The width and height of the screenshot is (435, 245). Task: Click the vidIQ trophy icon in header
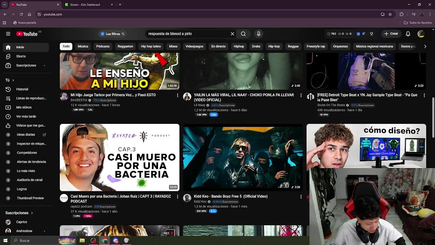pos(371,34)
